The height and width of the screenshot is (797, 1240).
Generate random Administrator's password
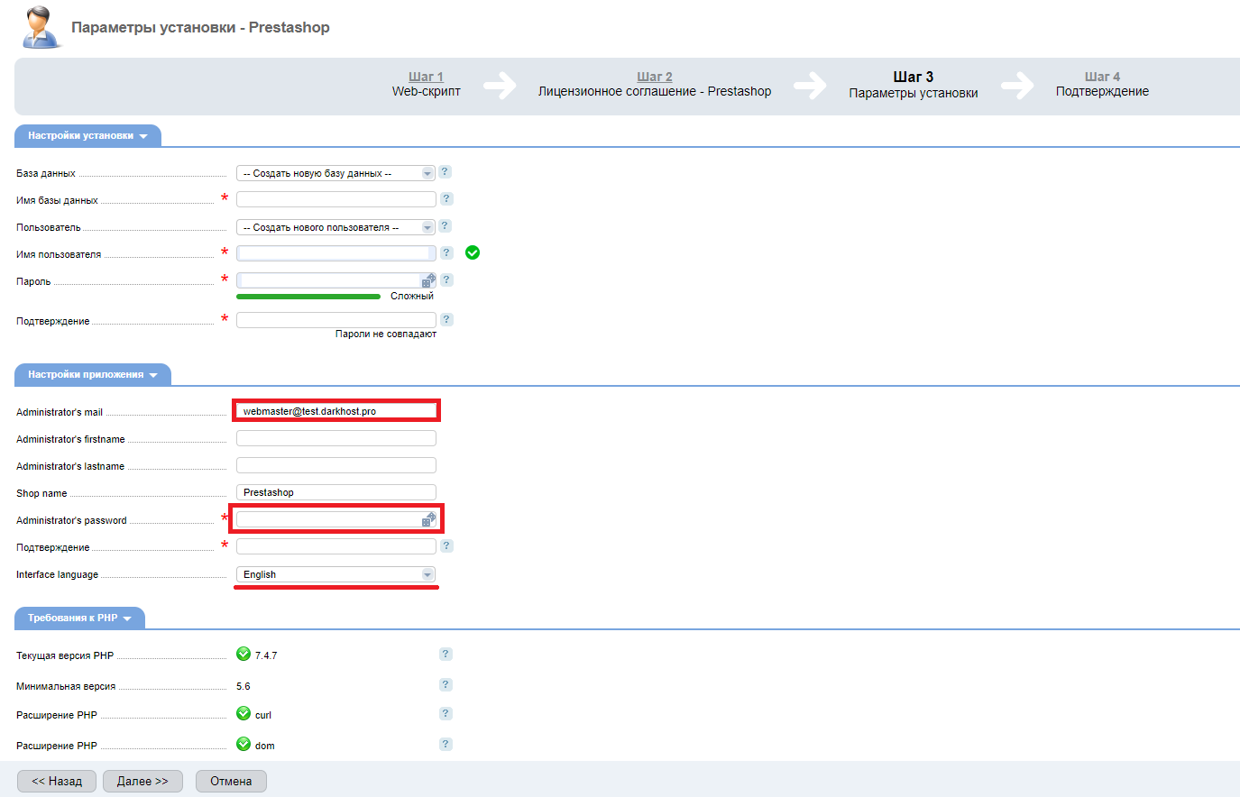coord(428,519)
